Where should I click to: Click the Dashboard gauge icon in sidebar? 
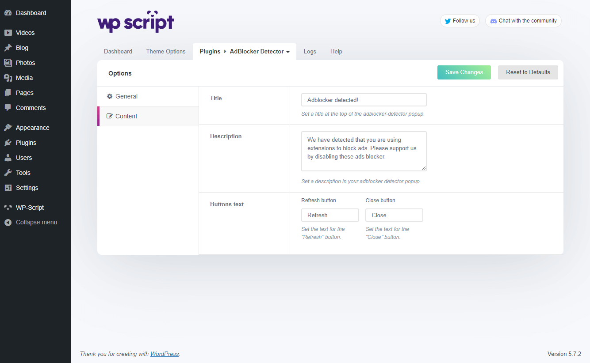[8, 13]
